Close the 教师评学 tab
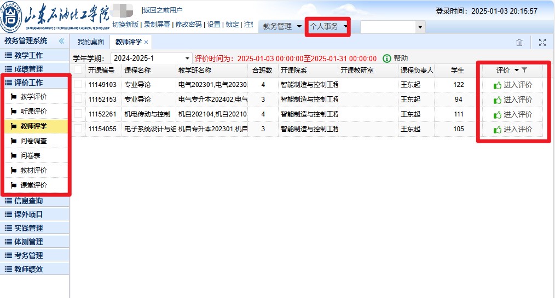The image size is (555, 298). tap(146, 42)
